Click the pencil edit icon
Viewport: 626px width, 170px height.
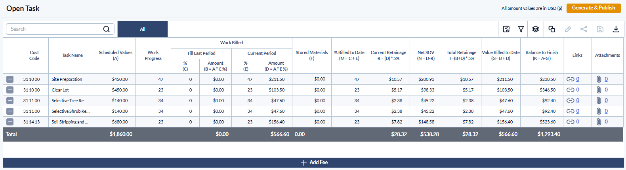tap(568, 29)
